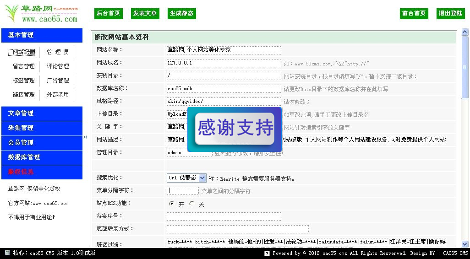
Task: Focus the 网站域名 field showing 127.0.0.1
Action: click(x=224, y=63)
